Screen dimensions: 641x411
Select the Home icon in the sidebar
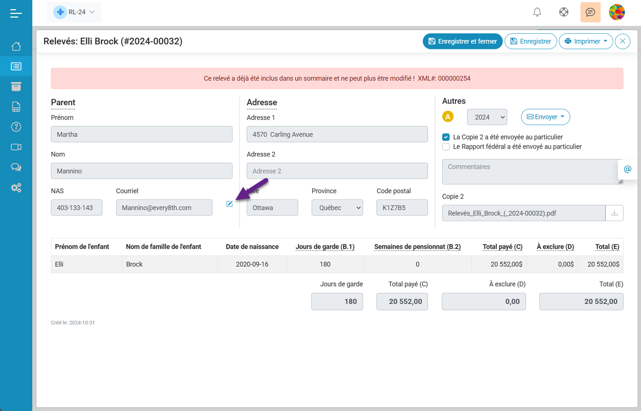pyautogui.click(x=16, y=46)
